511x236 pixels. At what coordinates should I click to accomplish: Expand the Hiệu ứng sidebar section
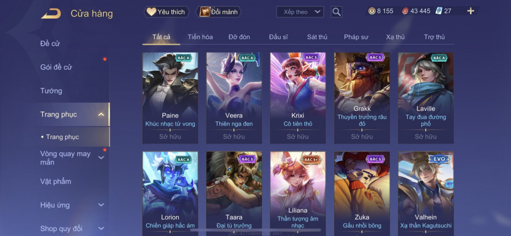[x=102, y=205]
